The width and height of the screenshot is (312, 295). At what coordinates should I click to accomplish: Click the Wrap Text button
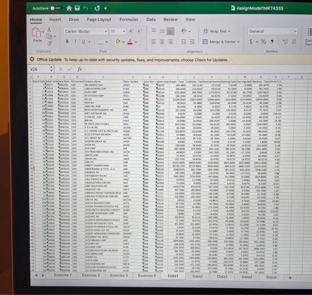tap(217, 31)
